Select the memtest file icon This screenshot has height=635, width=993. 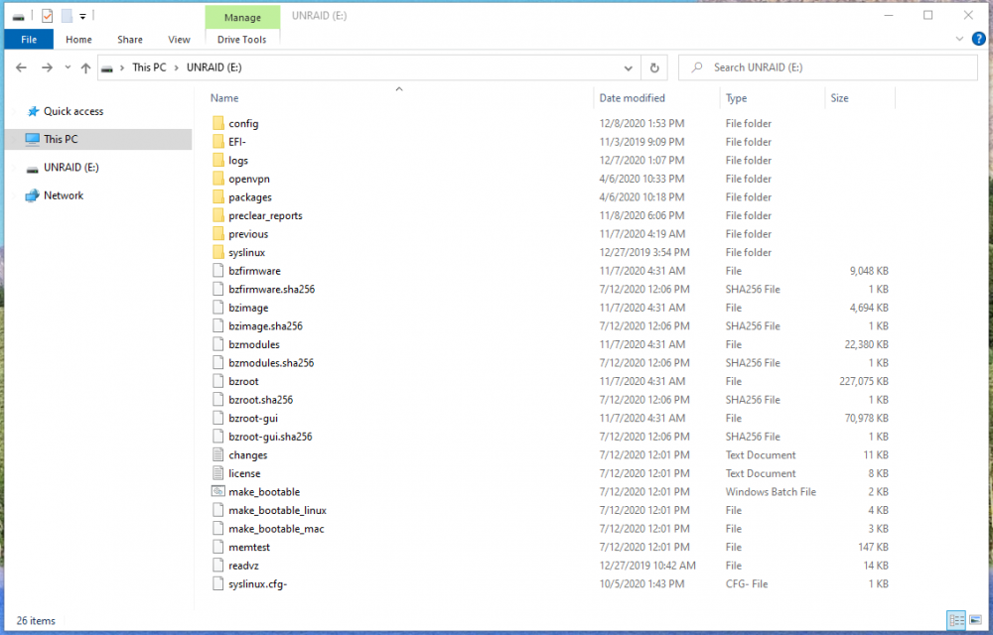click(x=218, y=547)
